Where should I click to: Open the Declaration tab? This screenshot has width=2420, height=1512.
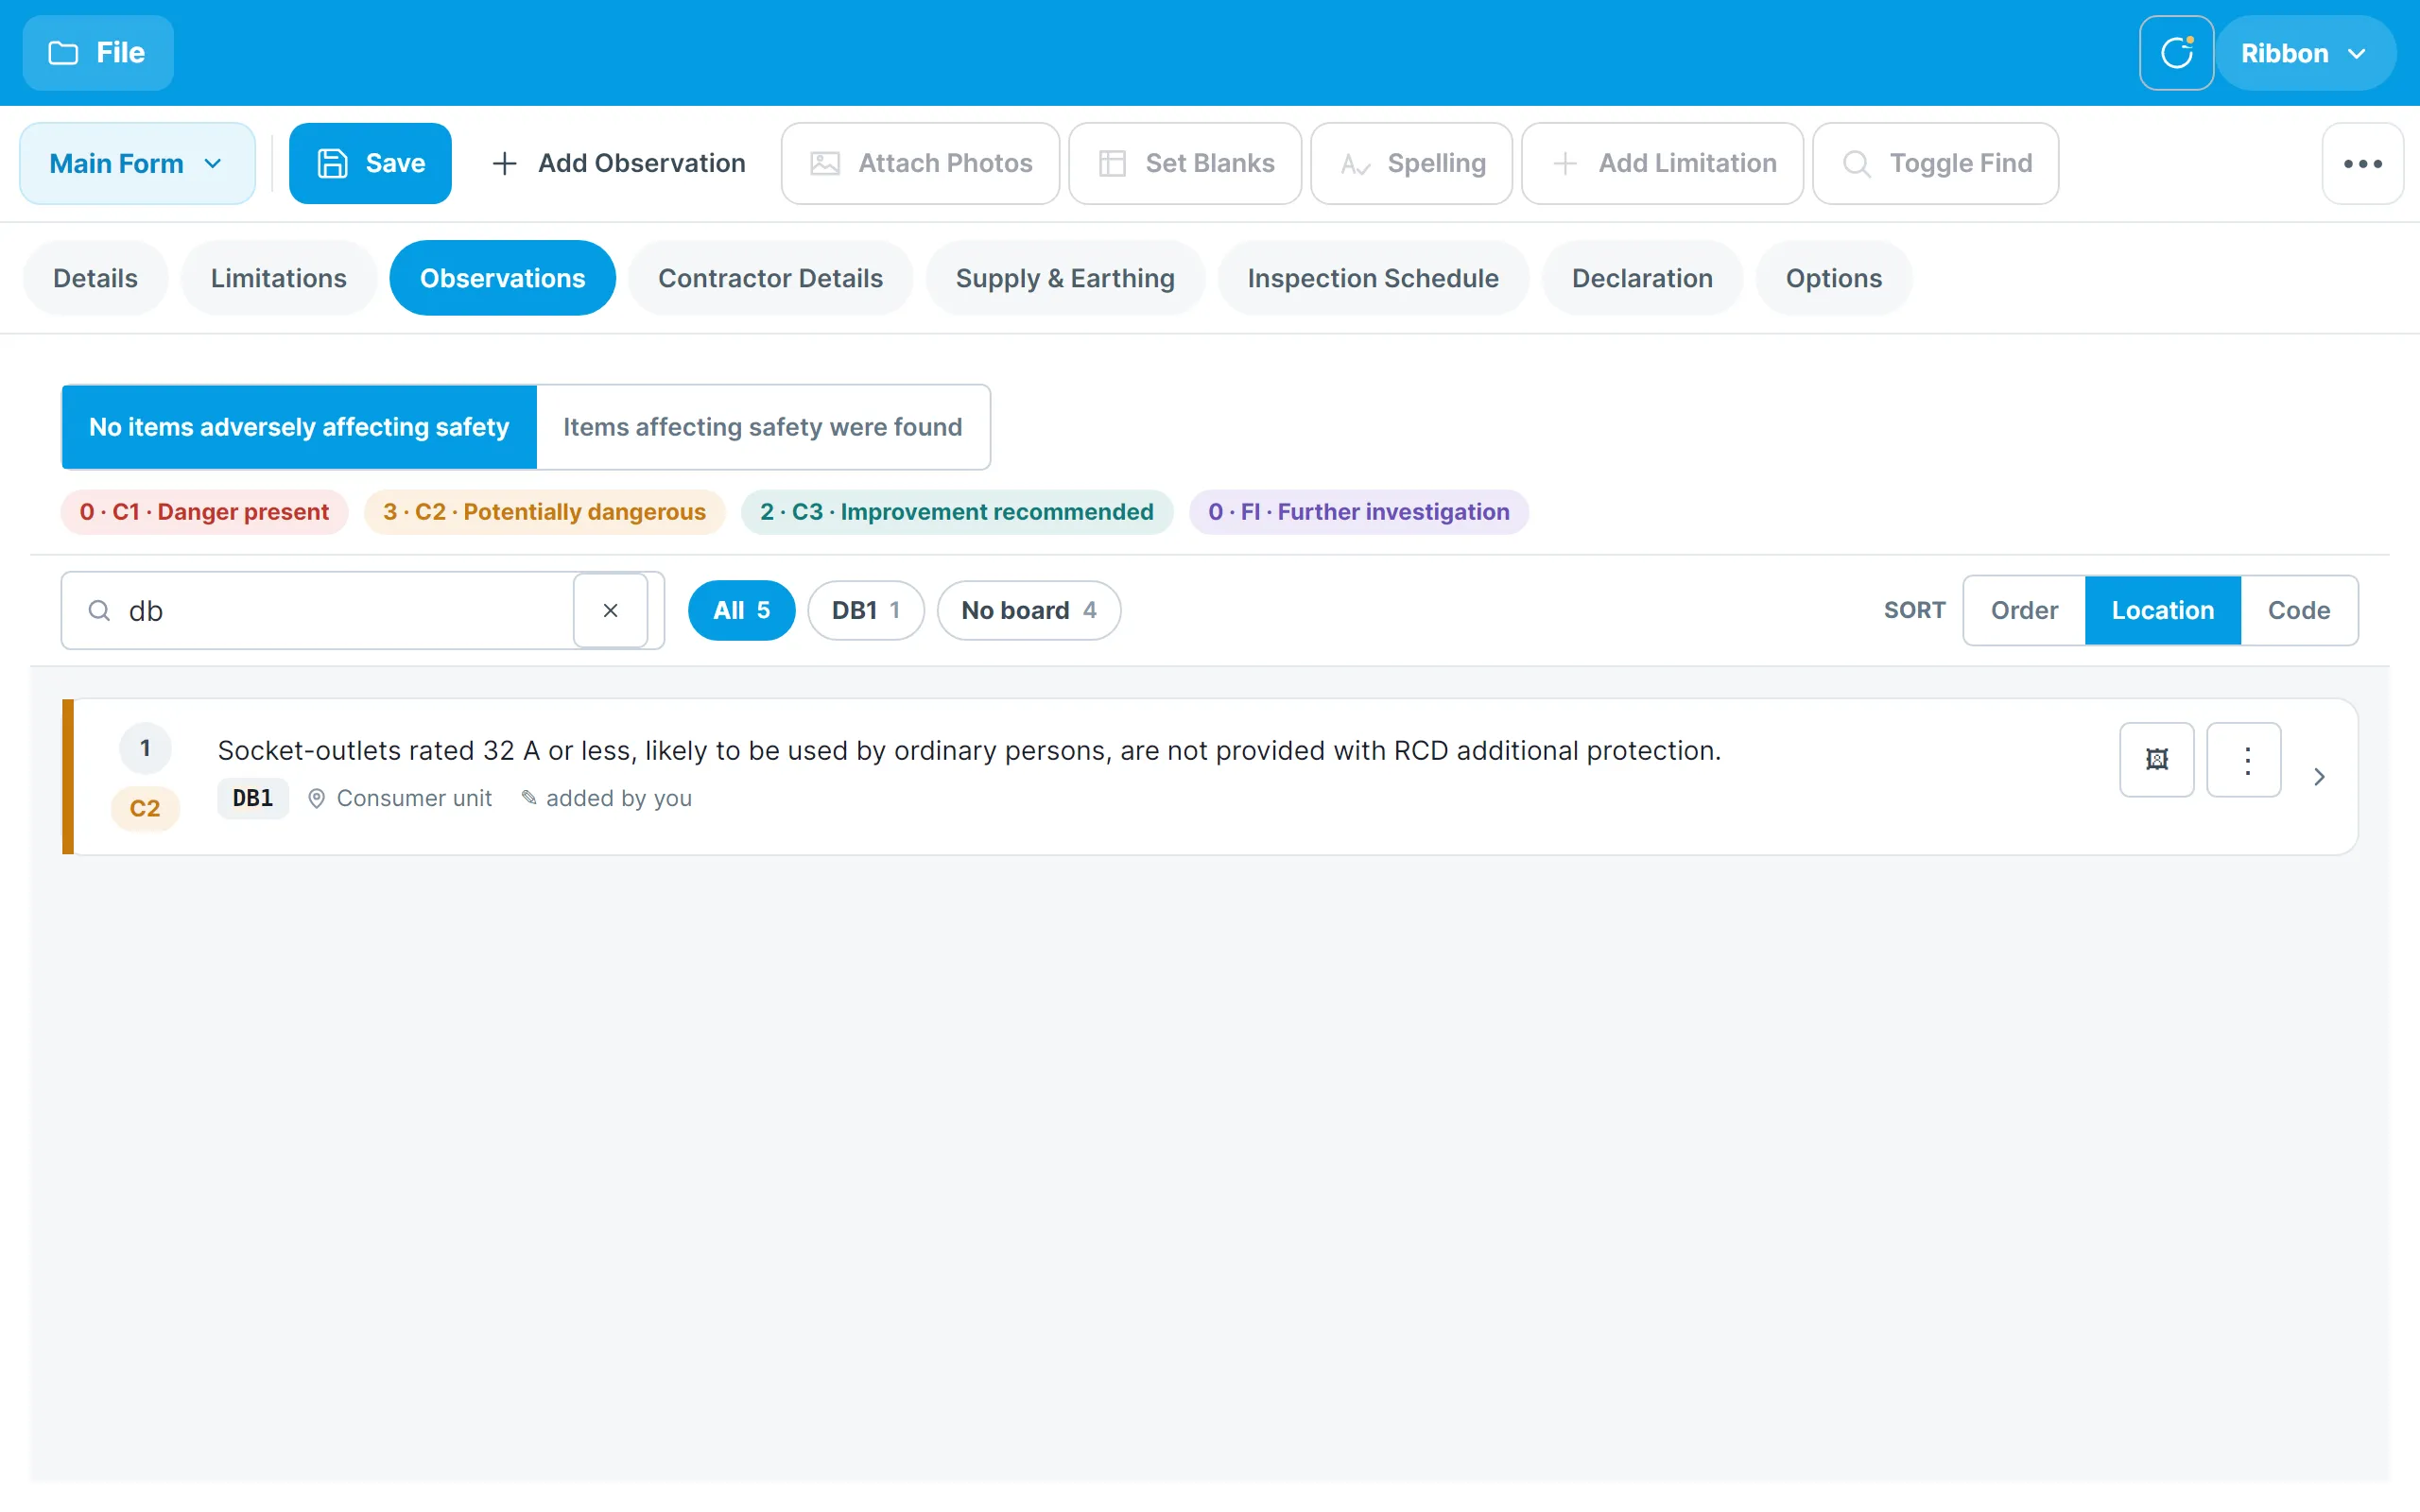pyautogui.click(x=1642, y=278)
